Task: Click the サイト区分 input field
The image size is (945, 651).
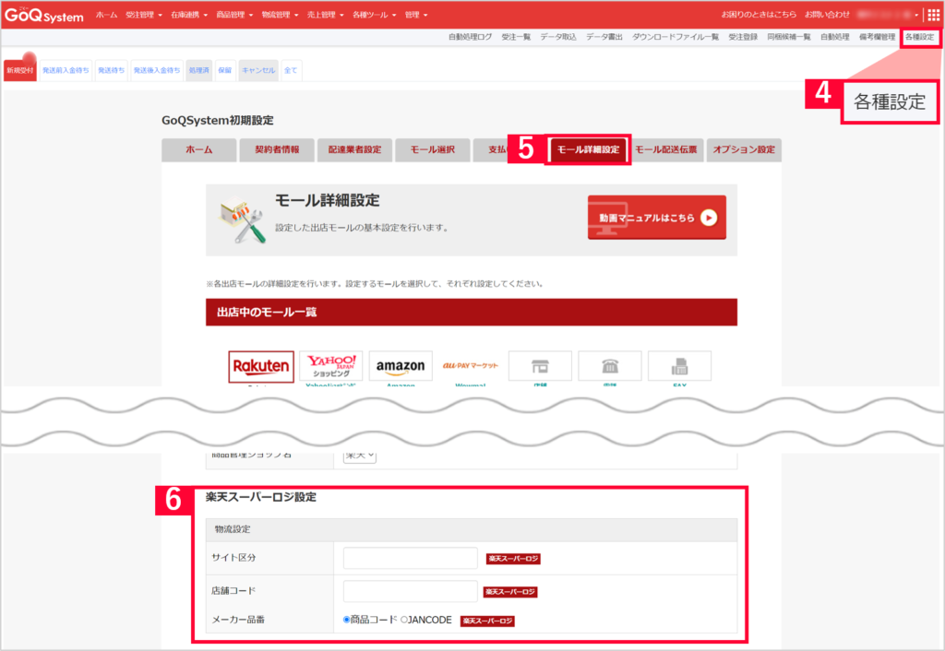Action: [x=410, y=558]
